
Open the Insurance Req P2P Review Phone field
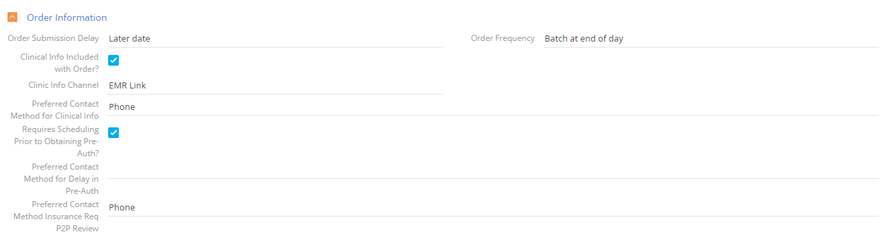pos(493,208)
